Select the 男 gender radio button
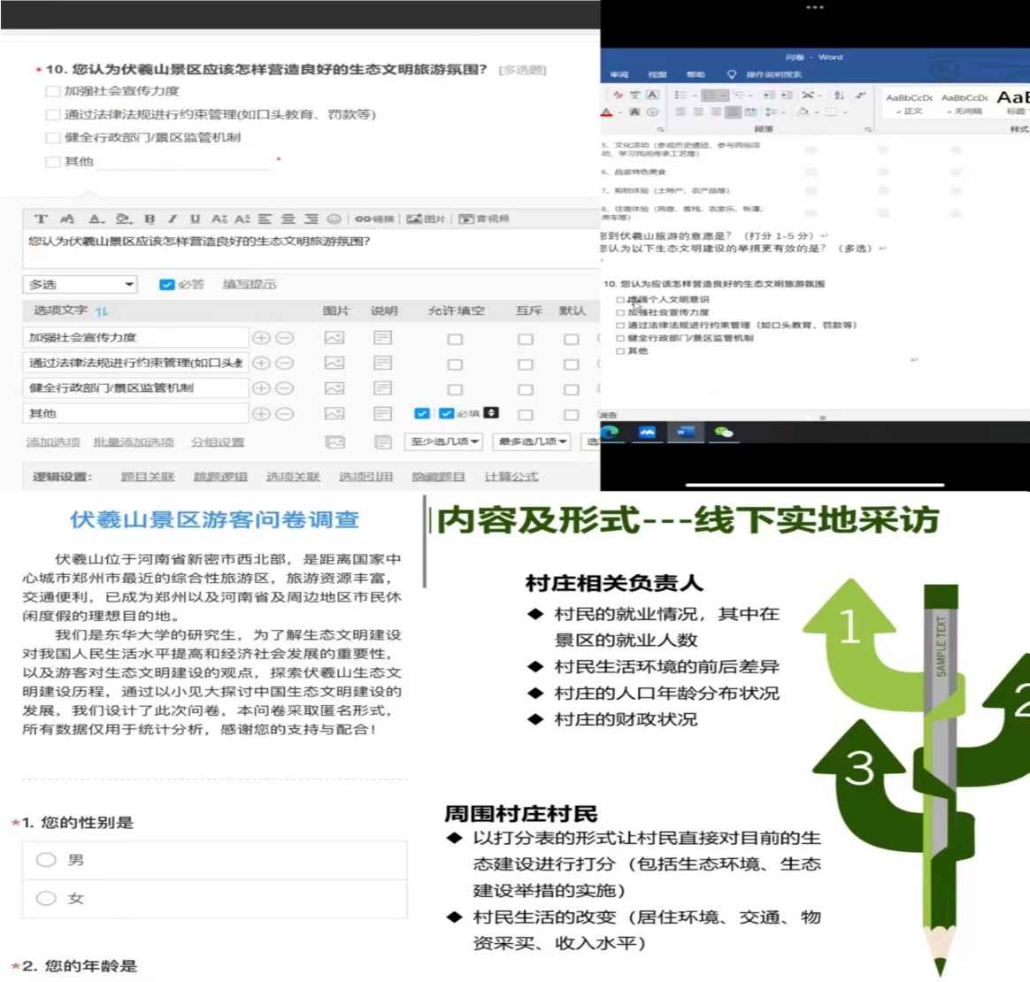1030x982 pixels. [47, 860]
